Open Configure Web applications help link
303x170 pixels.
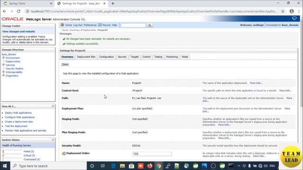pyautogui.click(x=20, y=117)
